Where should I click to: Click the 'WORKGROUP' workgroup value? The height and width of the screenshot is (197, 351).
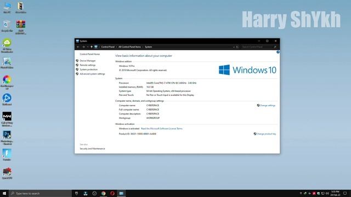pyautogui.click(x=153, y=118)
